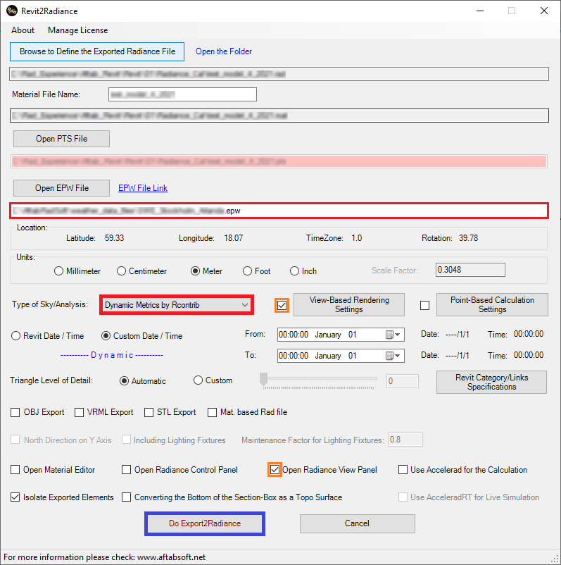The image size is (561, 565).
Task: Click the Cancel button
Action: tap(357, 523)
